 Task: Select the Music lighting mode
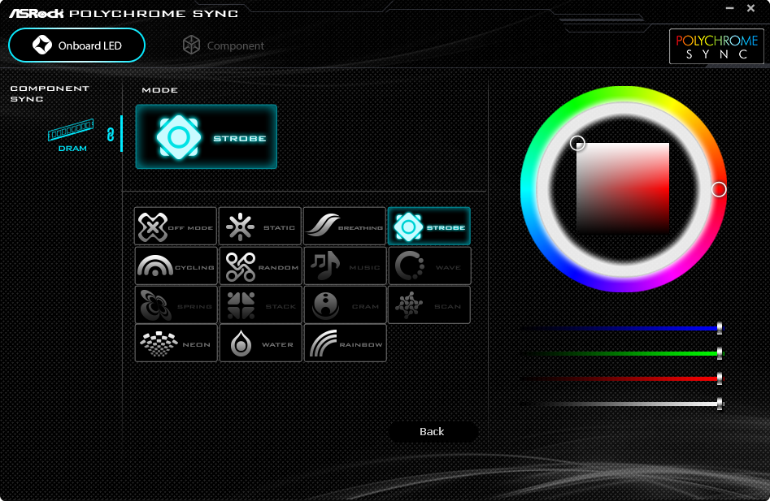(345, 266)
